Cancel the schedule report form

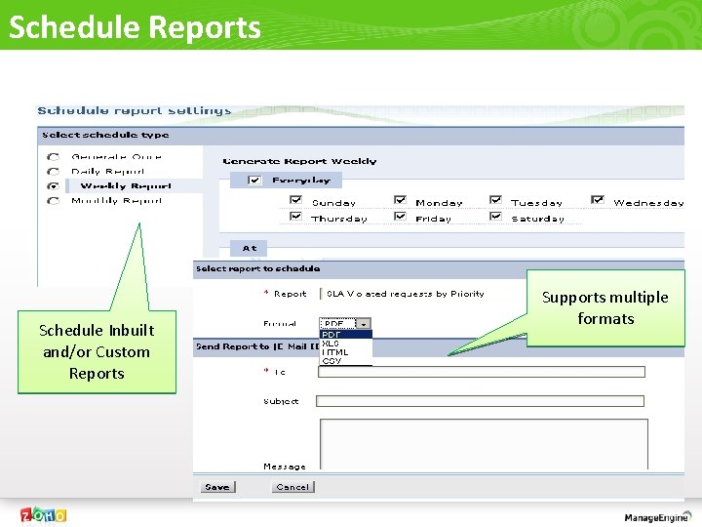[x=292, y=487]
